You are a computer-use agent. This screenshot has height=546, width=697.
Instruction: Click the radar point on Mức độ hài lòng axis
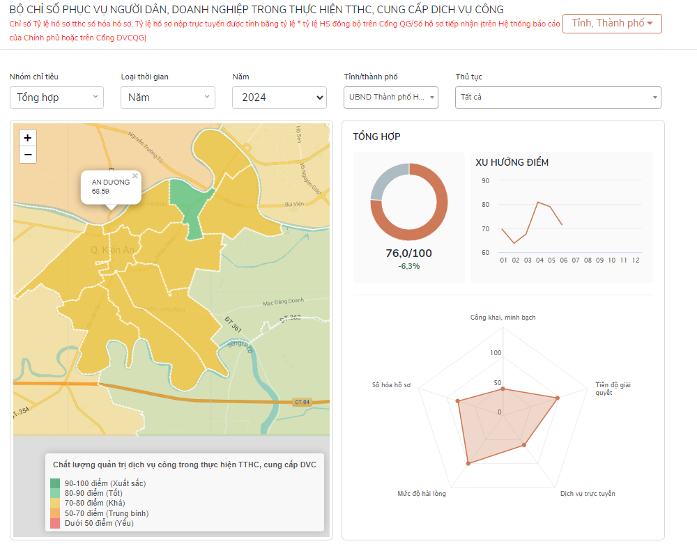pos(468,463)
